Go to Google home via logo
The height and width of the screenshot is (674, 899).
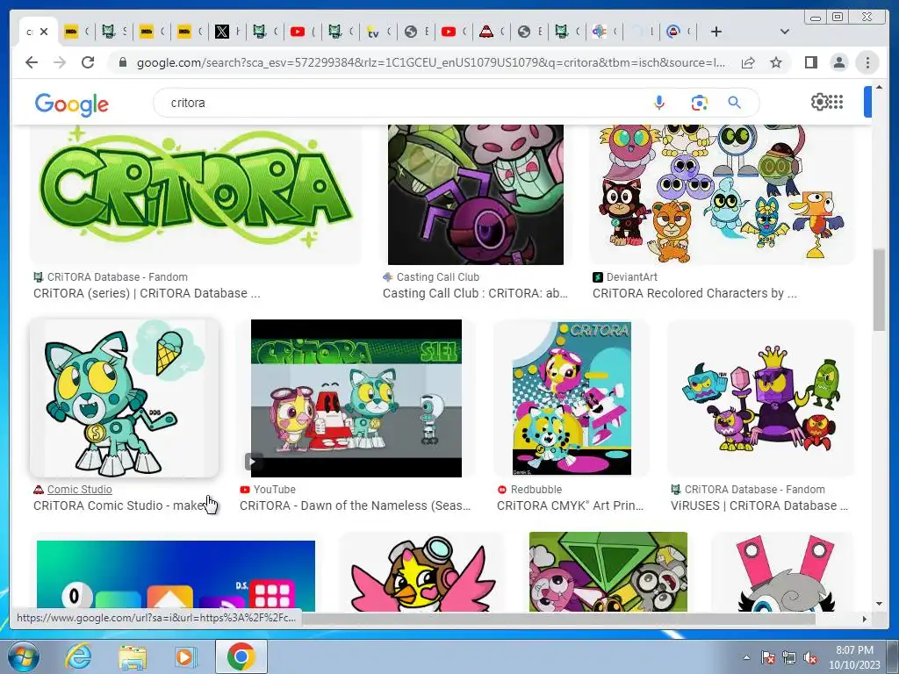(x=72, y=104)
